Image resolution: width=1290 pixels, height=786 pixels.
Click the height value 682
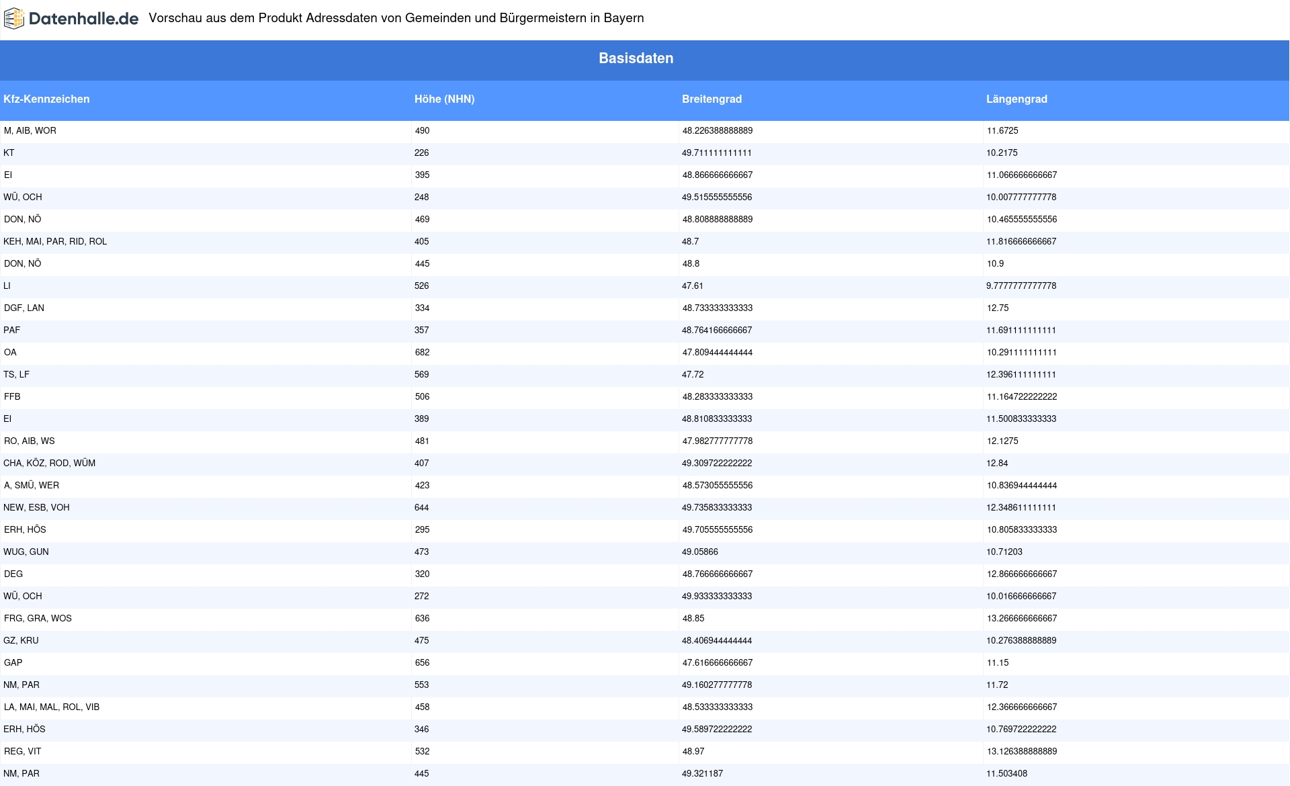point(422,353)
